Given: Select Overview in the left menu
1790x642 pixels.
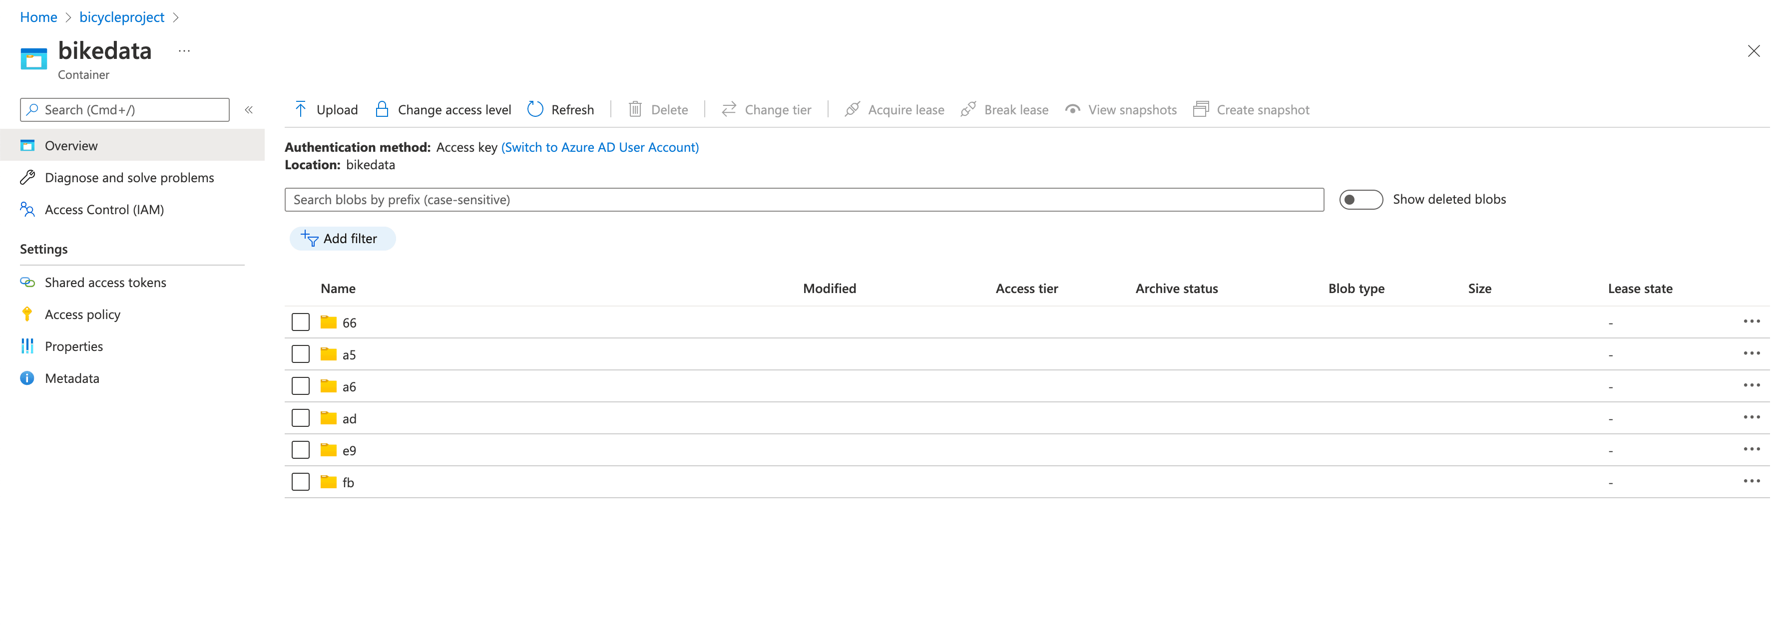Looking at the screenshot, I should click(x=71, y=145).
